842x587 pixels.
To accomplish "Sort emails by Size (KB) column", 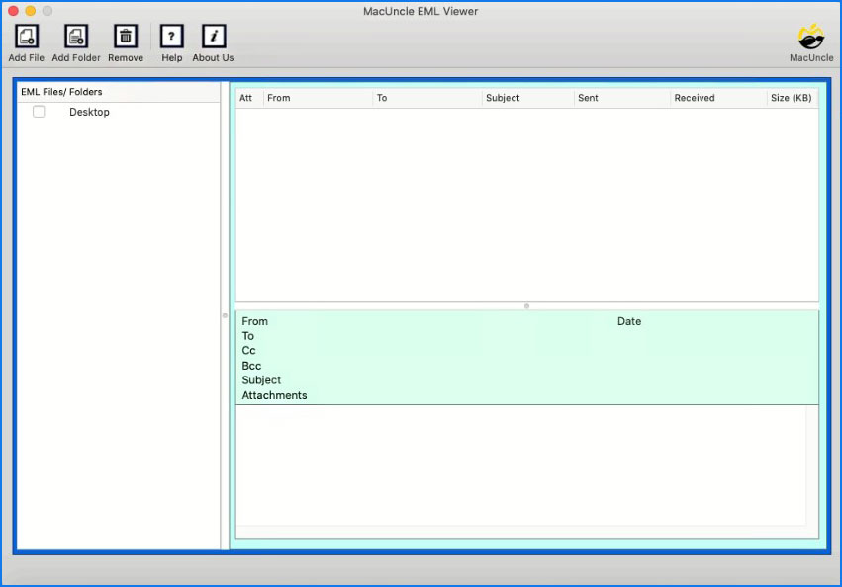I will pos(792,98).
